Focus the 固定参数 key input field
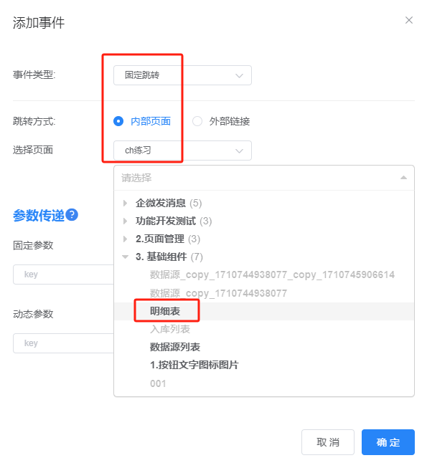The image size is (427, 468). [x=63, y=274]
